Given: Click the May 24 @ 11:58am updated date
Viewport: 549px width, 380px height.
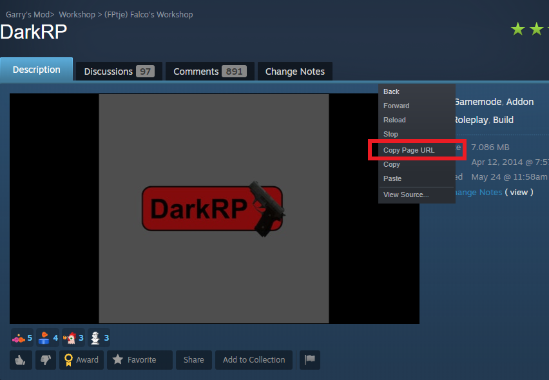Looking at the screenshot, I should tap(509, 177).
